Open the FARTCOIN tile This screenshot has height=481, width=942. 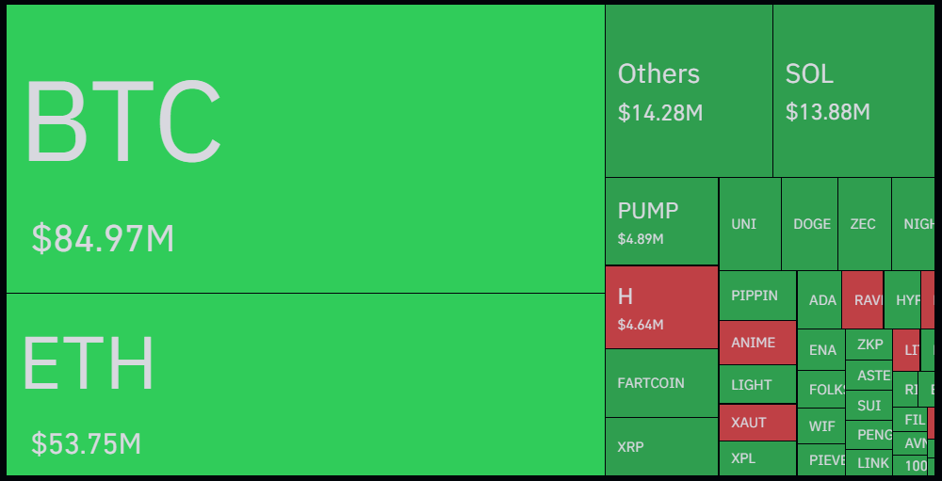(661, 383)
